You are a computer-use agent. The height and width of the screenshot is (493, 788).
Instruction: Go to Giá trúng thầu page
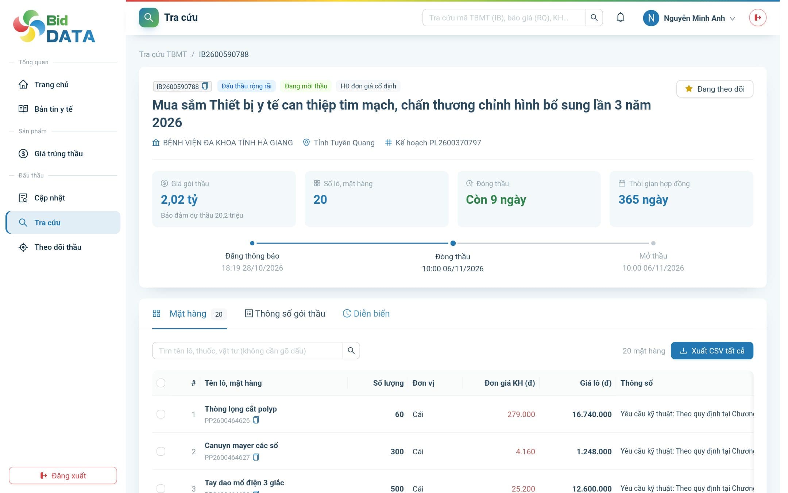[x=63, y=154]
